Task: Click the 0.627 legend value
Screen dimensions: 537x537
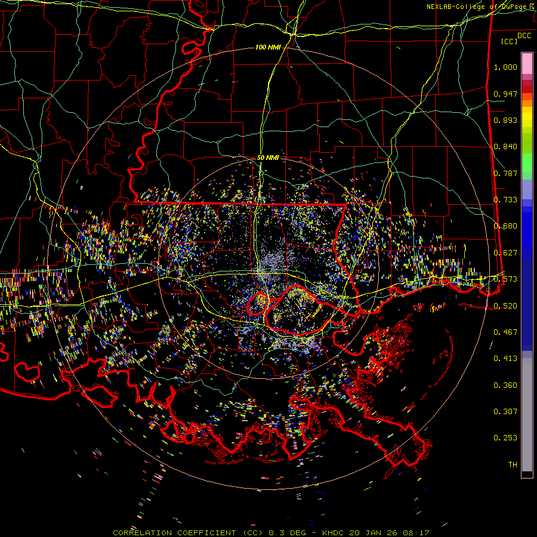Action: click(x=505, y=253)
